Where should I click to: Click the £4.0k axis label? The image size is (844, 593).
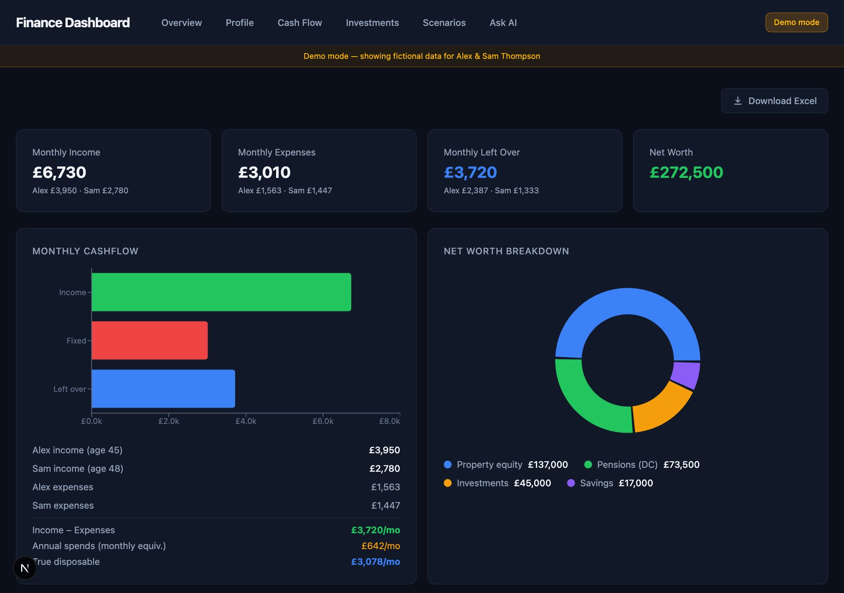pos(246,421)
